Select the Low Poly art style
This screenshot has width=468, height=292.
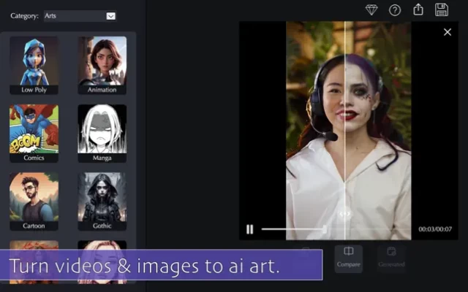[x=34, y=65]
